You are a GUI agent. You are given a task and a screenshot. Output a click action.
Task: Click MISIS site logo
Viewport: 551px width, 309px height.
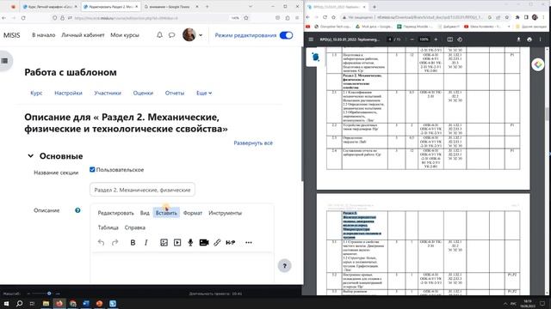[11, 35]
